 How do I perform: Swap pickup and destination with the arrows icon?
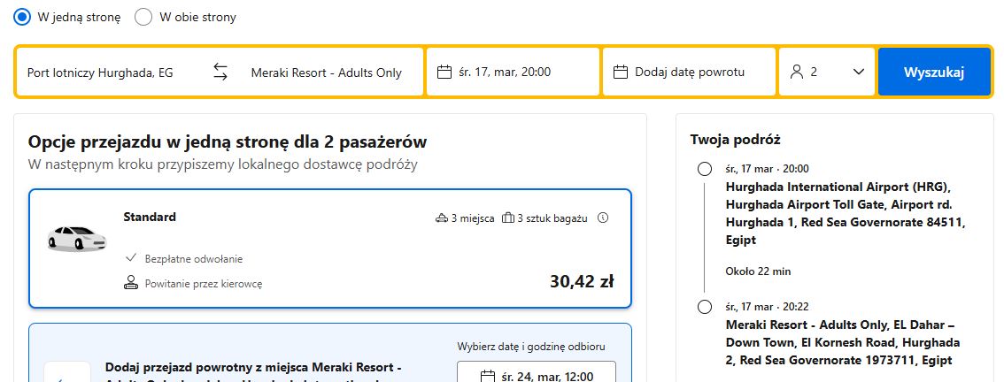(x=220, y=72)
